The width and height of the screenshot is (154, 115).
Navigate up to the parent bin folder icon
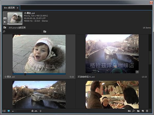pyautogui.click(x=5, y=27)
